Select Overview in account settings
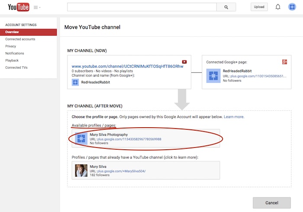303x212 pixels. pyautogui.click(x=12, y=32)
